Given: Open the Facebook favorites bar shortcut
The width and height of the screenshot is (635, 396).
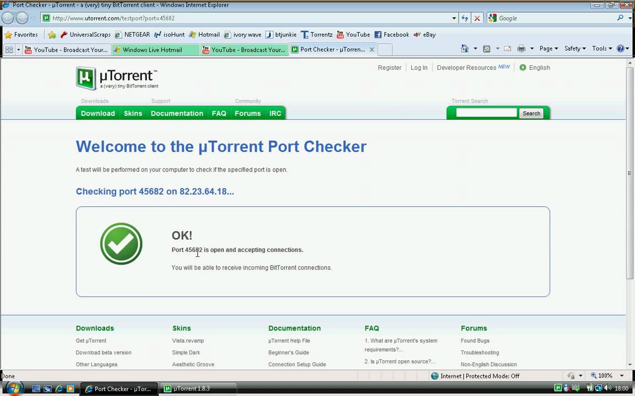Looking at the screenshot, I should pos(391,35).
